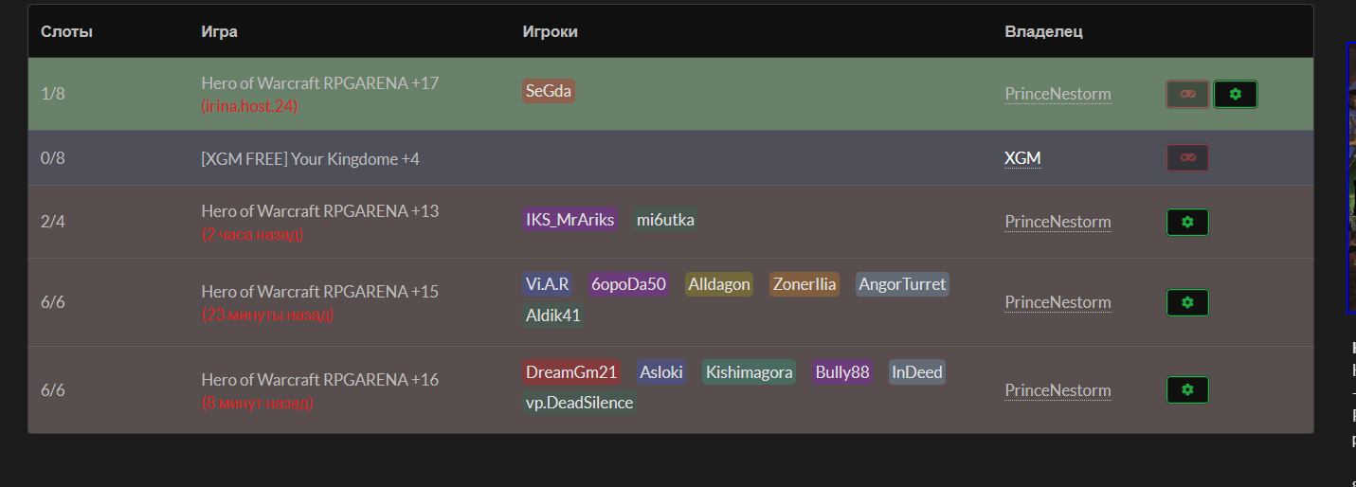Open gear settings for RPGARENA +13 game
The image size is (1356, 487).
click(1187, 222)
